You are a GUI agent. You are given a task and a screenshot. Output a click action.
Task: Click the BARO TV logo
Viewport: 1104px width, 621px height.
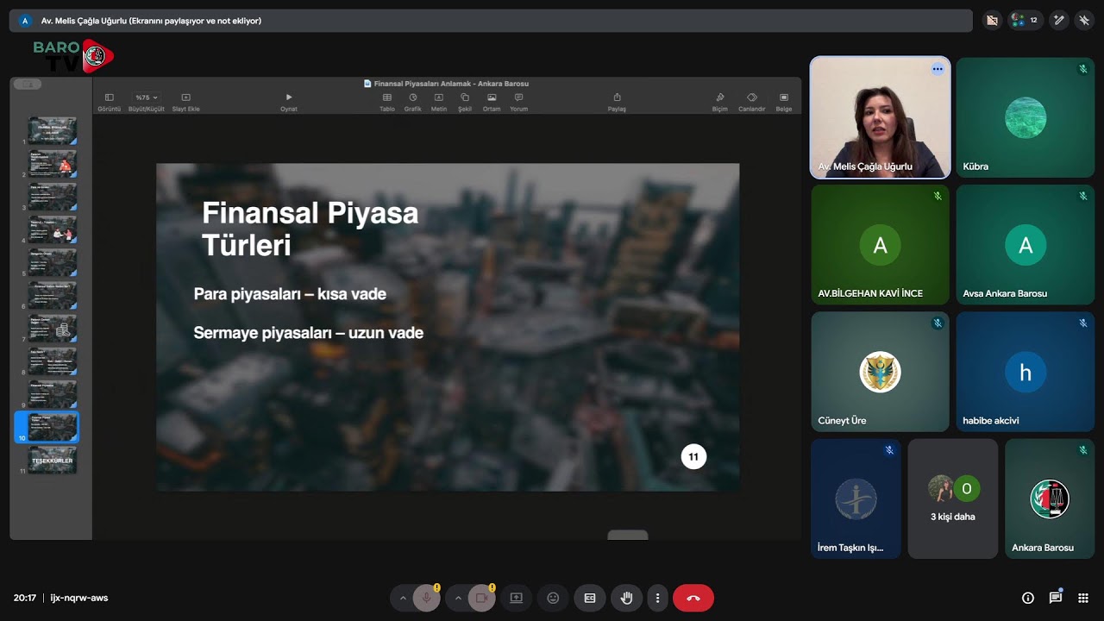(72, 56)
